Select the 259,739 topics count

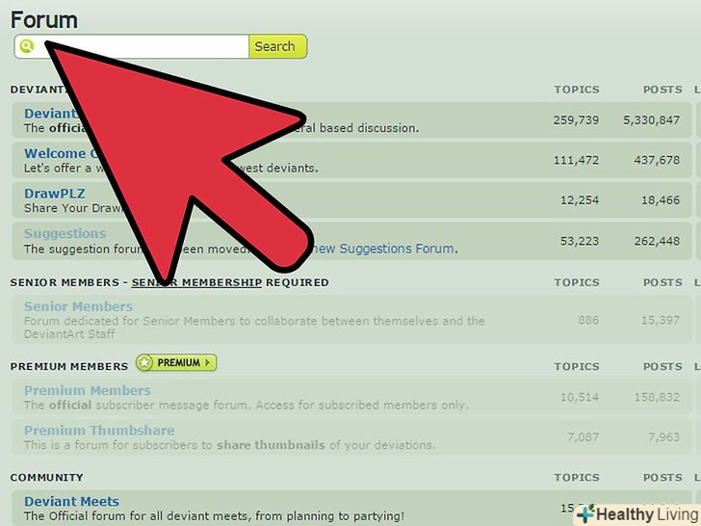pyautogui.click(x=576, y=119)
